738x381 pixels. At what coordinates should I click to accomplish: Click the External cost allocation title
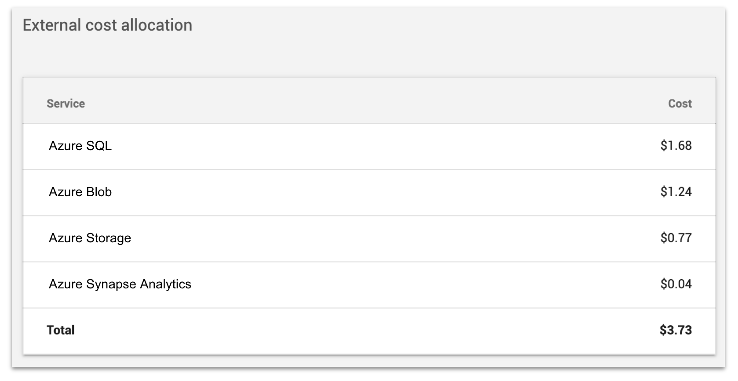(107, 25)
